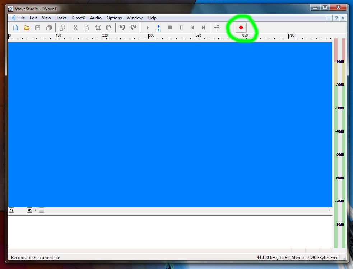Screen dimensions: 353x269
Task: Click the WaveStudio title bar icon
Action: [x=10, y=9]
